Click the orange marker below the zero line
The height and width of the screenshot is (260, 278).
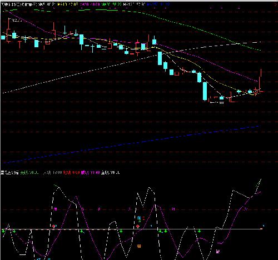pyautogui.click(x=139, y=246)
